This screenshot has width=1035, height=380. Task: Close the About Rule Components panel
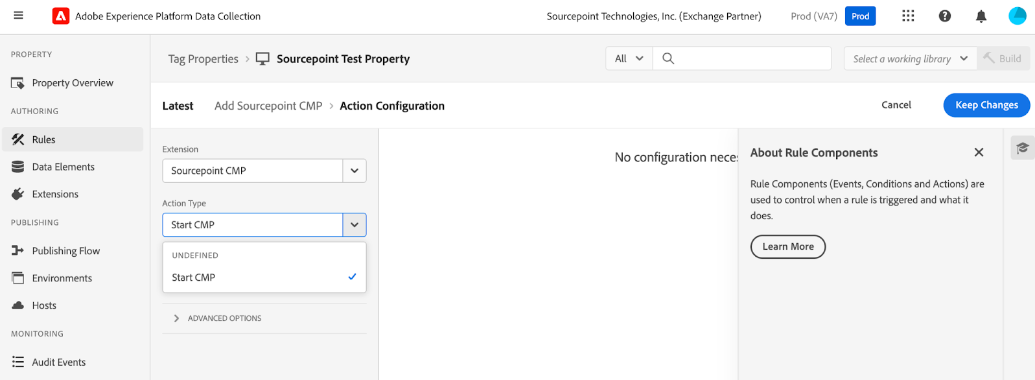point(979,152)
